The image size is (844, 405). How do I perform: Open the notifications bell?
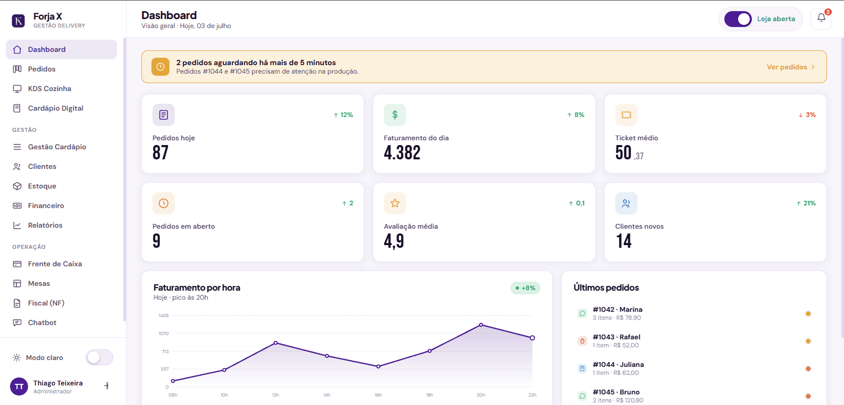821,19
